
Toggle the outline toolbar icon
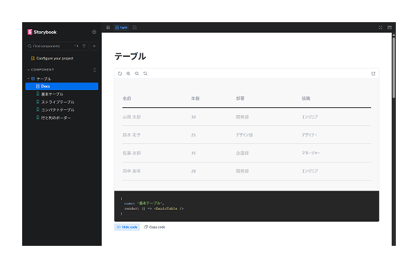click(x=134, y=27)
